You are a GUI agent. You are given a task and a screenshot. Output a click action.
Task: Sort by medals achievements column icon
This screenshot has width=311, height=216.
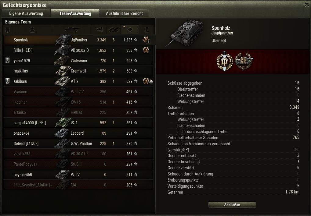click(146, 30)
